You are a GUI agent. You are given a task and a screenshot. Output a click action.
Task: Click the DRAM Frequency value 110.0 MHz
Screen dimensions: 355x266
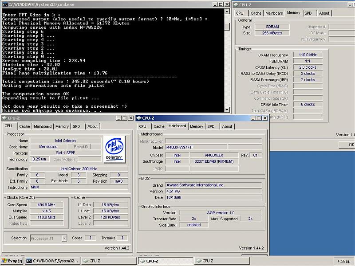(x=308, y=55)
